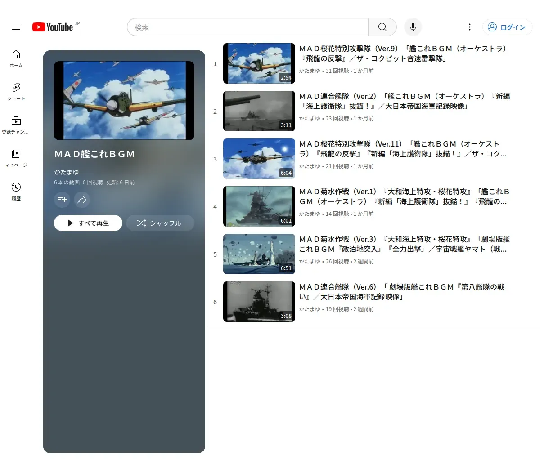Viewport: 540px width, 464px height.
Task: Open the hamburger guide menu
Action: (x=16, y=27)
